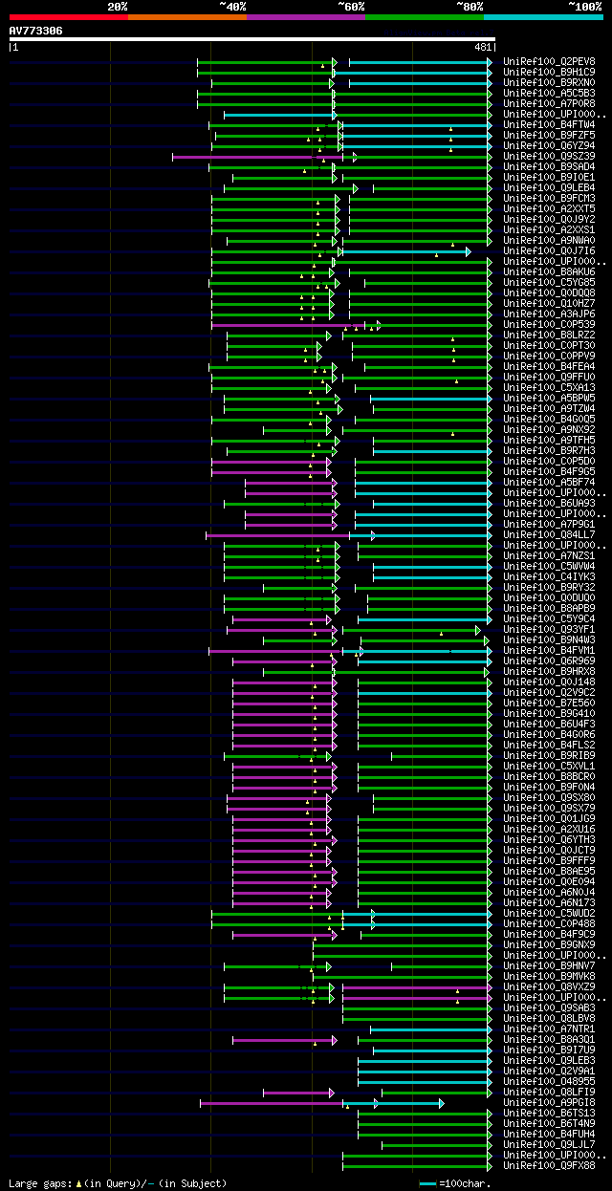
Task: Follow the UniRef100_C0P5D0 link
Action: [549, 461]
